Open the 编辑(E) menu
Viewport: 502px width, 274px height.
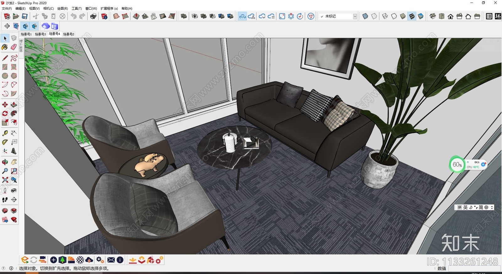click(20, 8)
